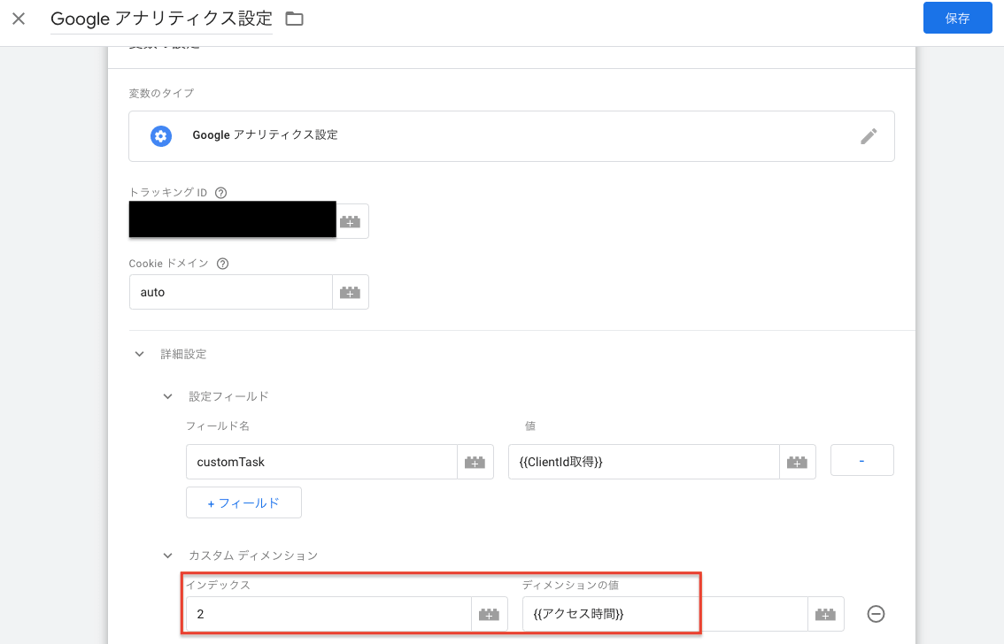Remove the custom dimension row with the circled minus

[x=876, y=614]
